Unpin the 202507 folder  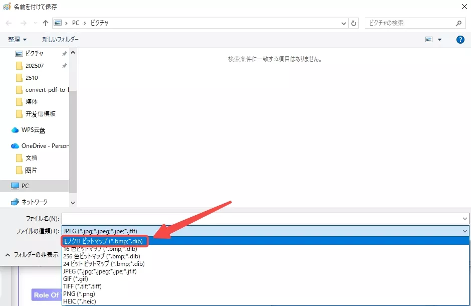64,65
